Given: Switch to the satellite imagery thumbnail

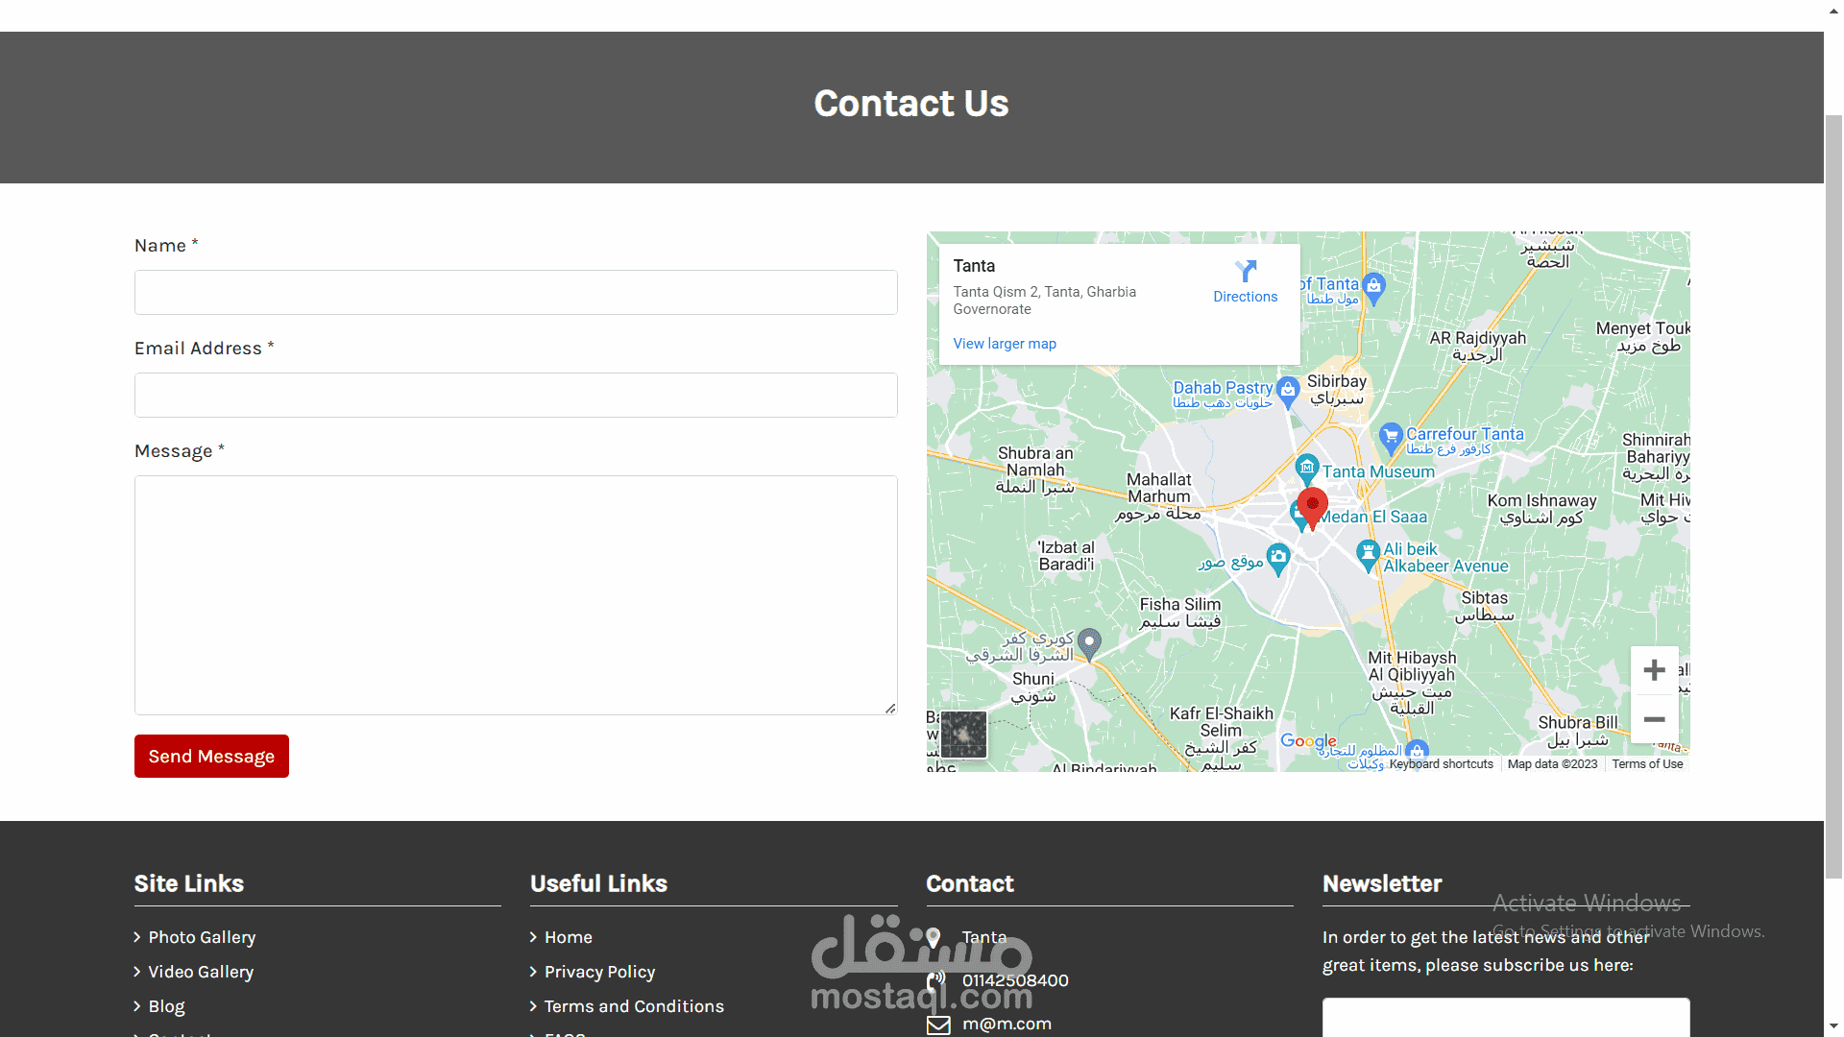Looking at the screenshot, I should pos(963,735).
